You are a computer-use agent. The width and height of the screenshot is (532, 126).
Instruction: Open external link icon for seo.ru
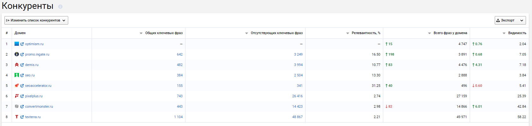coord(22,75)
